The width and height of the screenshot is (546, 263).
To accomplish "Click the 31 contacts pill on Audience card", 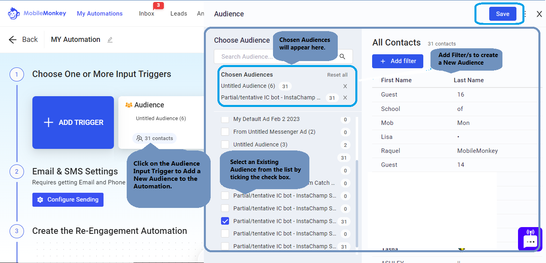I will coord(155,138).
